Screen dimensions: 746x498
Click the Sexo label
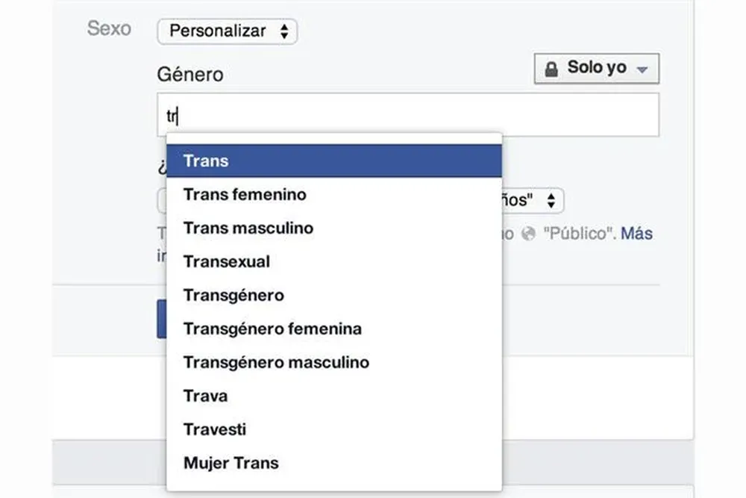coord(109,28)
